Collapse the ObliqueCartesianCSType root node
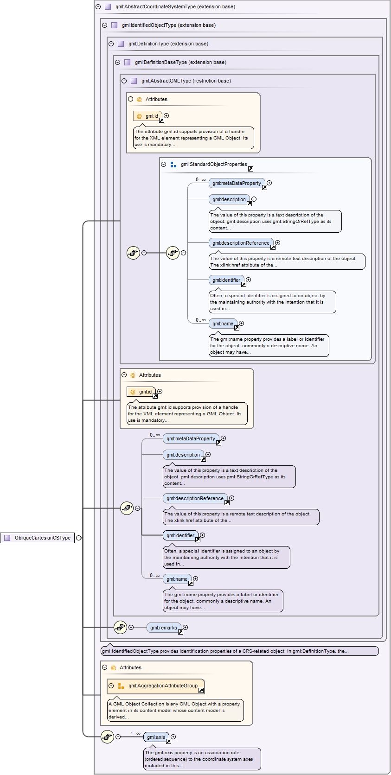Image resolution: width=391 pixels, height=775 pixels. point(79,538)
